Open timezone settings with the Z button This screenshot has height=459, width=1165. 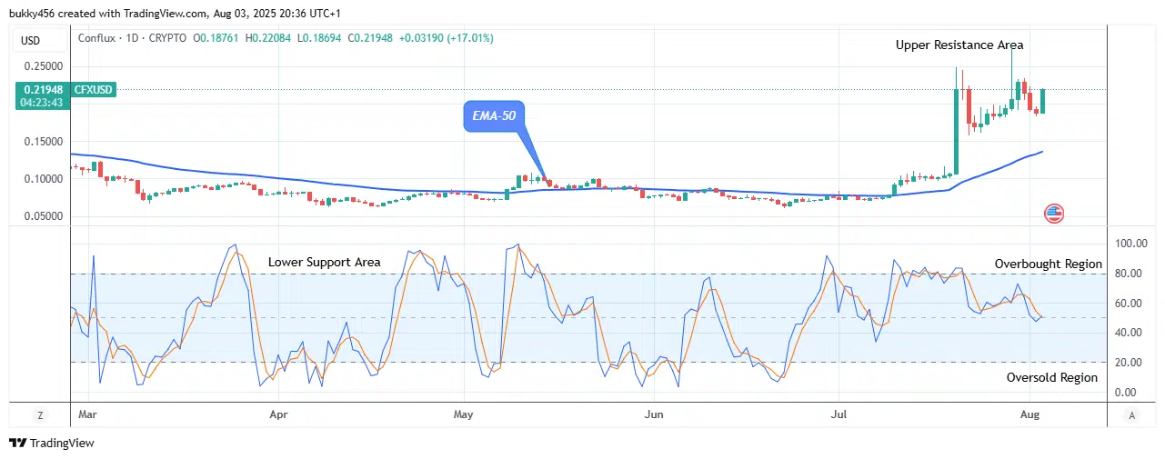[40, 415]
